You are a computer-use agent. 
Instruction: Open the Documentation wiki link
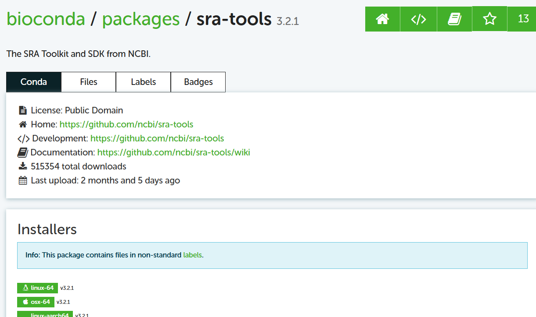point(174,152)
